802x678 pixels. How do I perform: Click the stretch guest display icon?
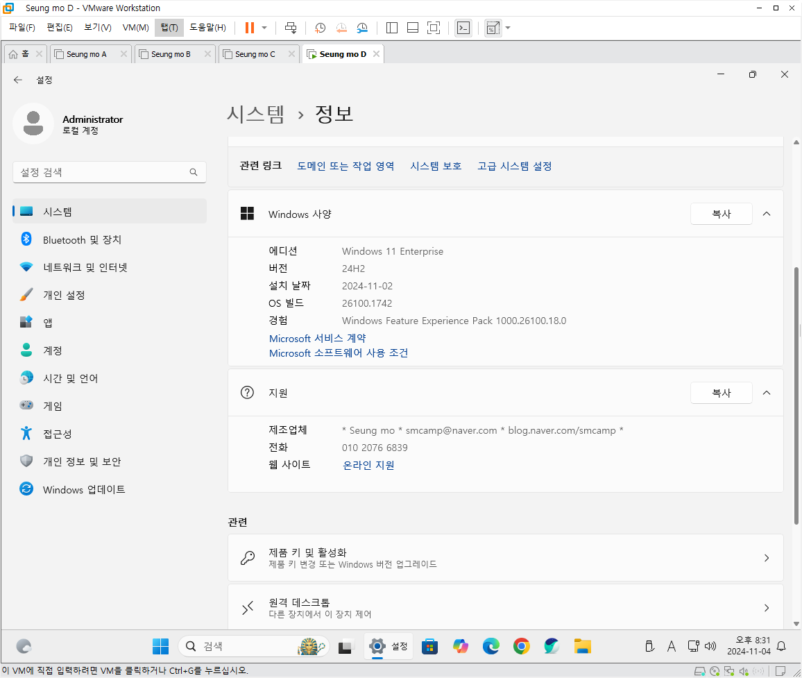click(493, 28)
